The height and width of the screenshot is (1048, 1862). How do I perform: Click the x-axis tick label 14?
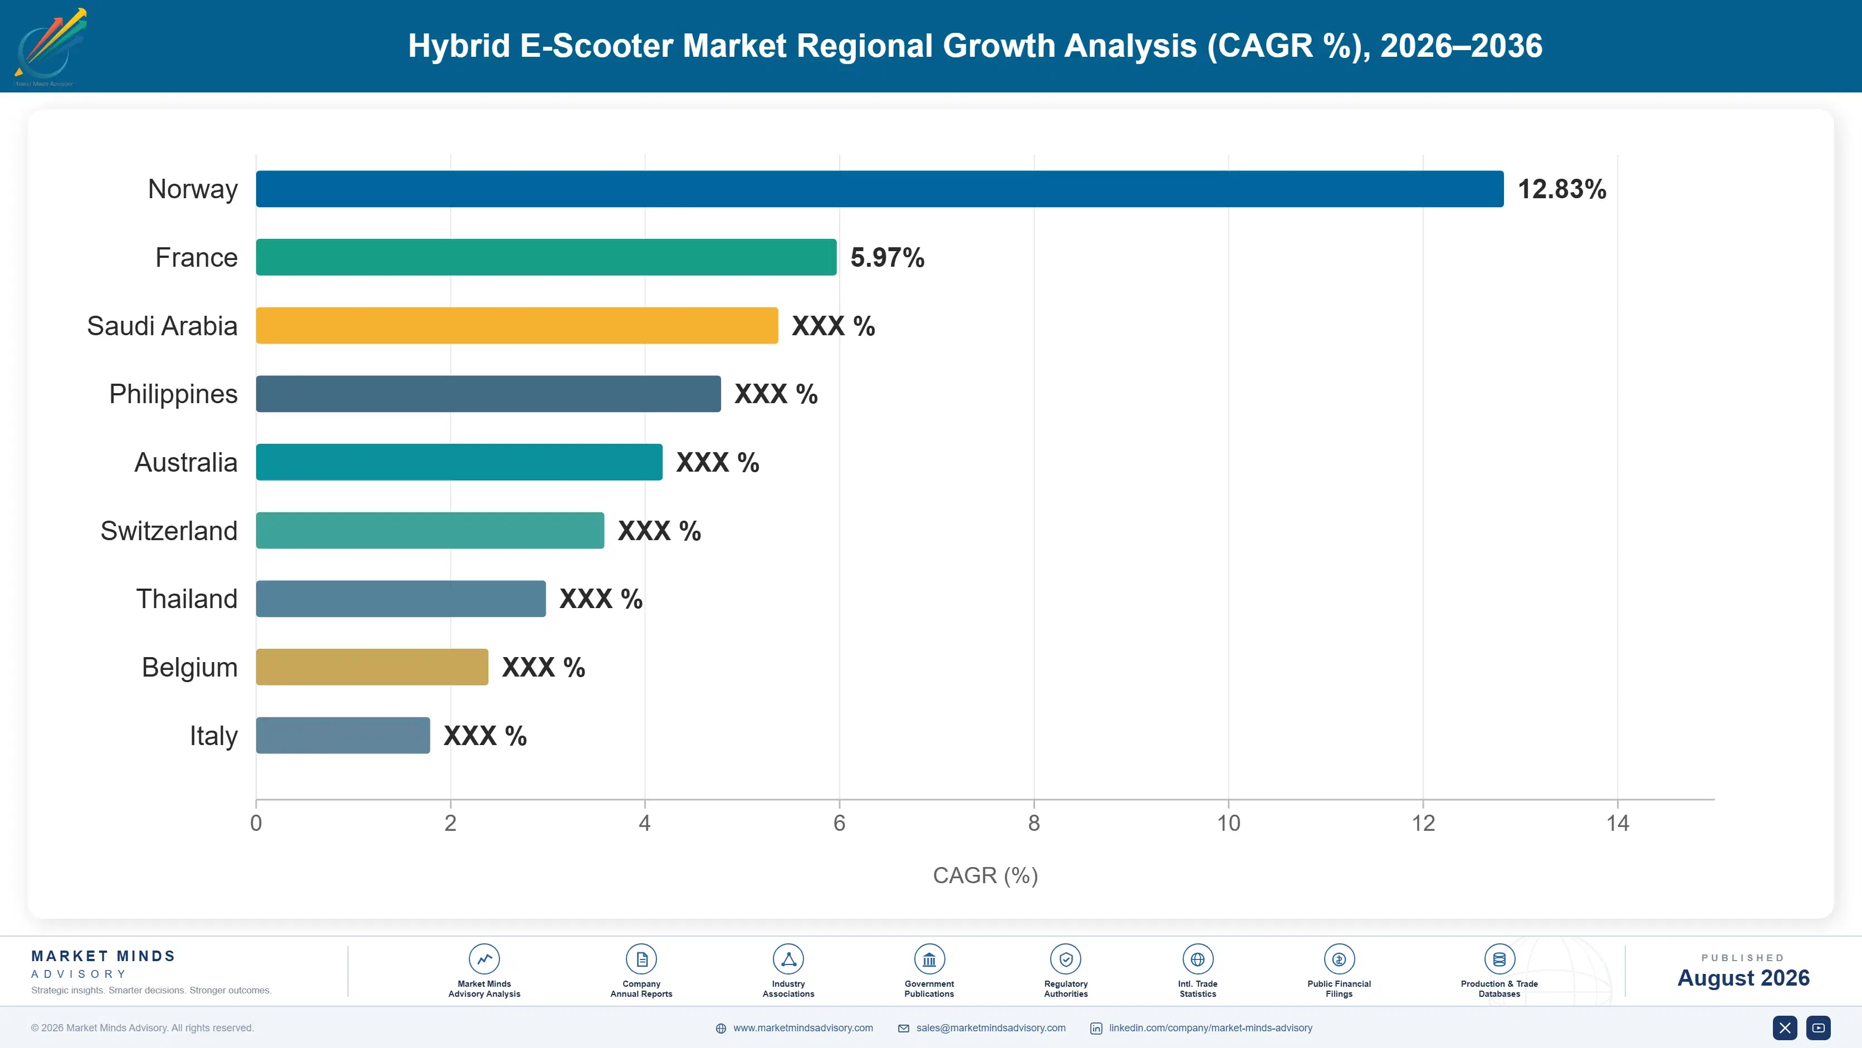[1618, 823]
